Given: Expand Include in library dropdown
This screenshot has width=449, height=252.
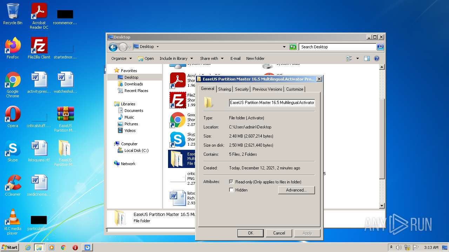Looking at the screenshot, I should pyautogui.click(x=176, y=58).
